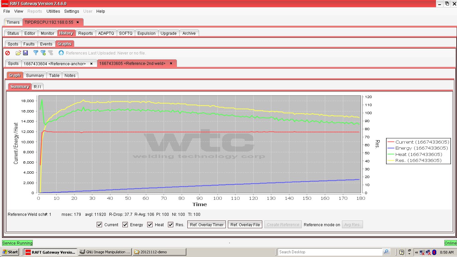Switch to the Status tab
Screen dimensions: 457x257
pos(13,33)
